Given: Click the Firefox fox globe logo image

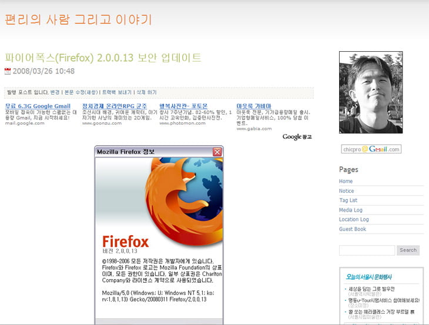Looking at the screenshot, I should click(184, 201).
